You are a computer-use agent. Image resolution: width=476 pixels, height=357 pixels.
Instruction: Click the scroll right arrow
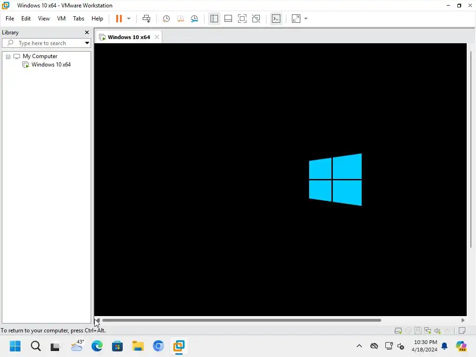click(463, 320)
